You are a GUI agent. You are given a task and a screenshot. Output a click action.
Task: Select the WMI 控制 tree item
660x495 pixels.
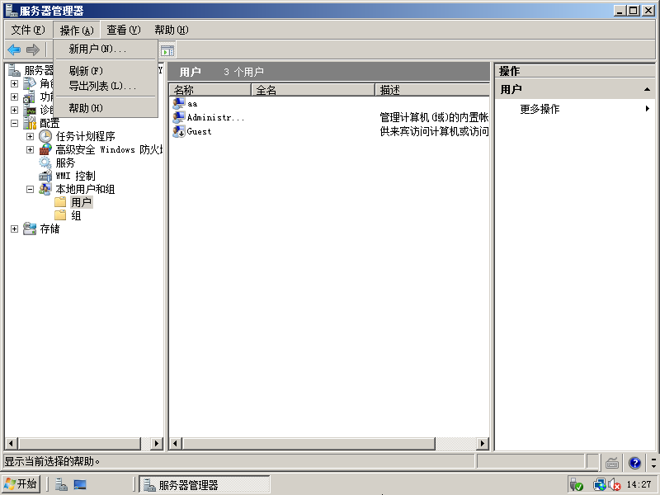pyautogui.click(x=75, y=176)
